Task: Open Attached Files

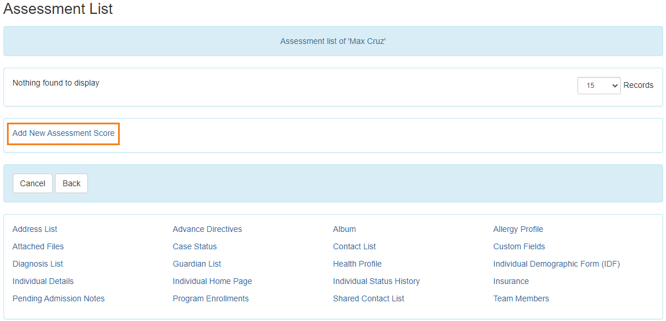Action: point(38,246)
